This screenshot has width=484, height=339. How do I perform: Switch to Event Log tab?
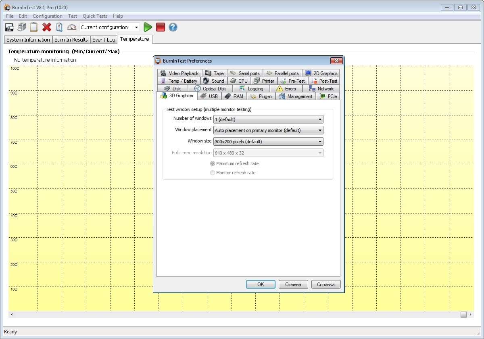[x=104, y=40]
